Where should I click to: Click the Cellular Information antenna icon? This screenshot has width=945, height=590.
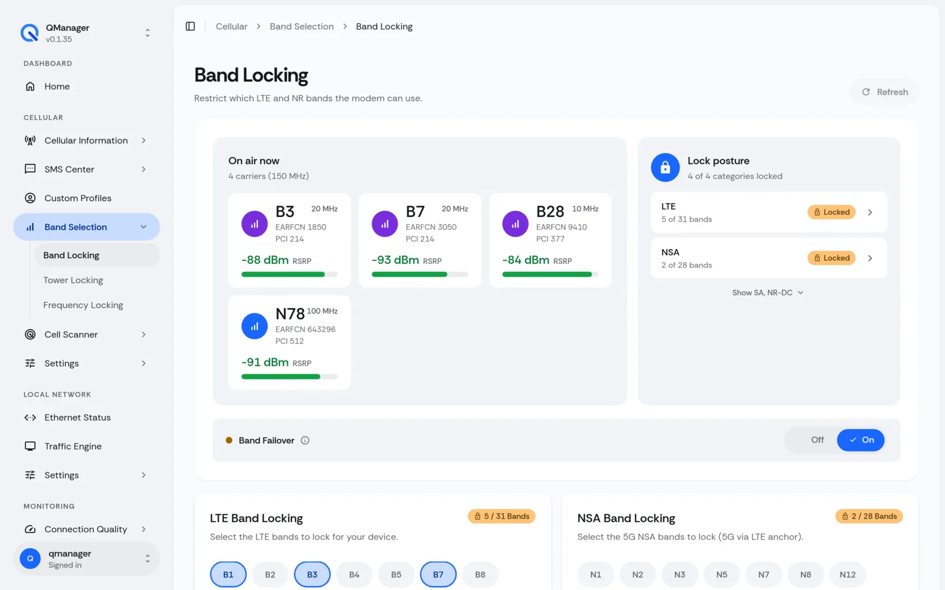tap(30, 140)
